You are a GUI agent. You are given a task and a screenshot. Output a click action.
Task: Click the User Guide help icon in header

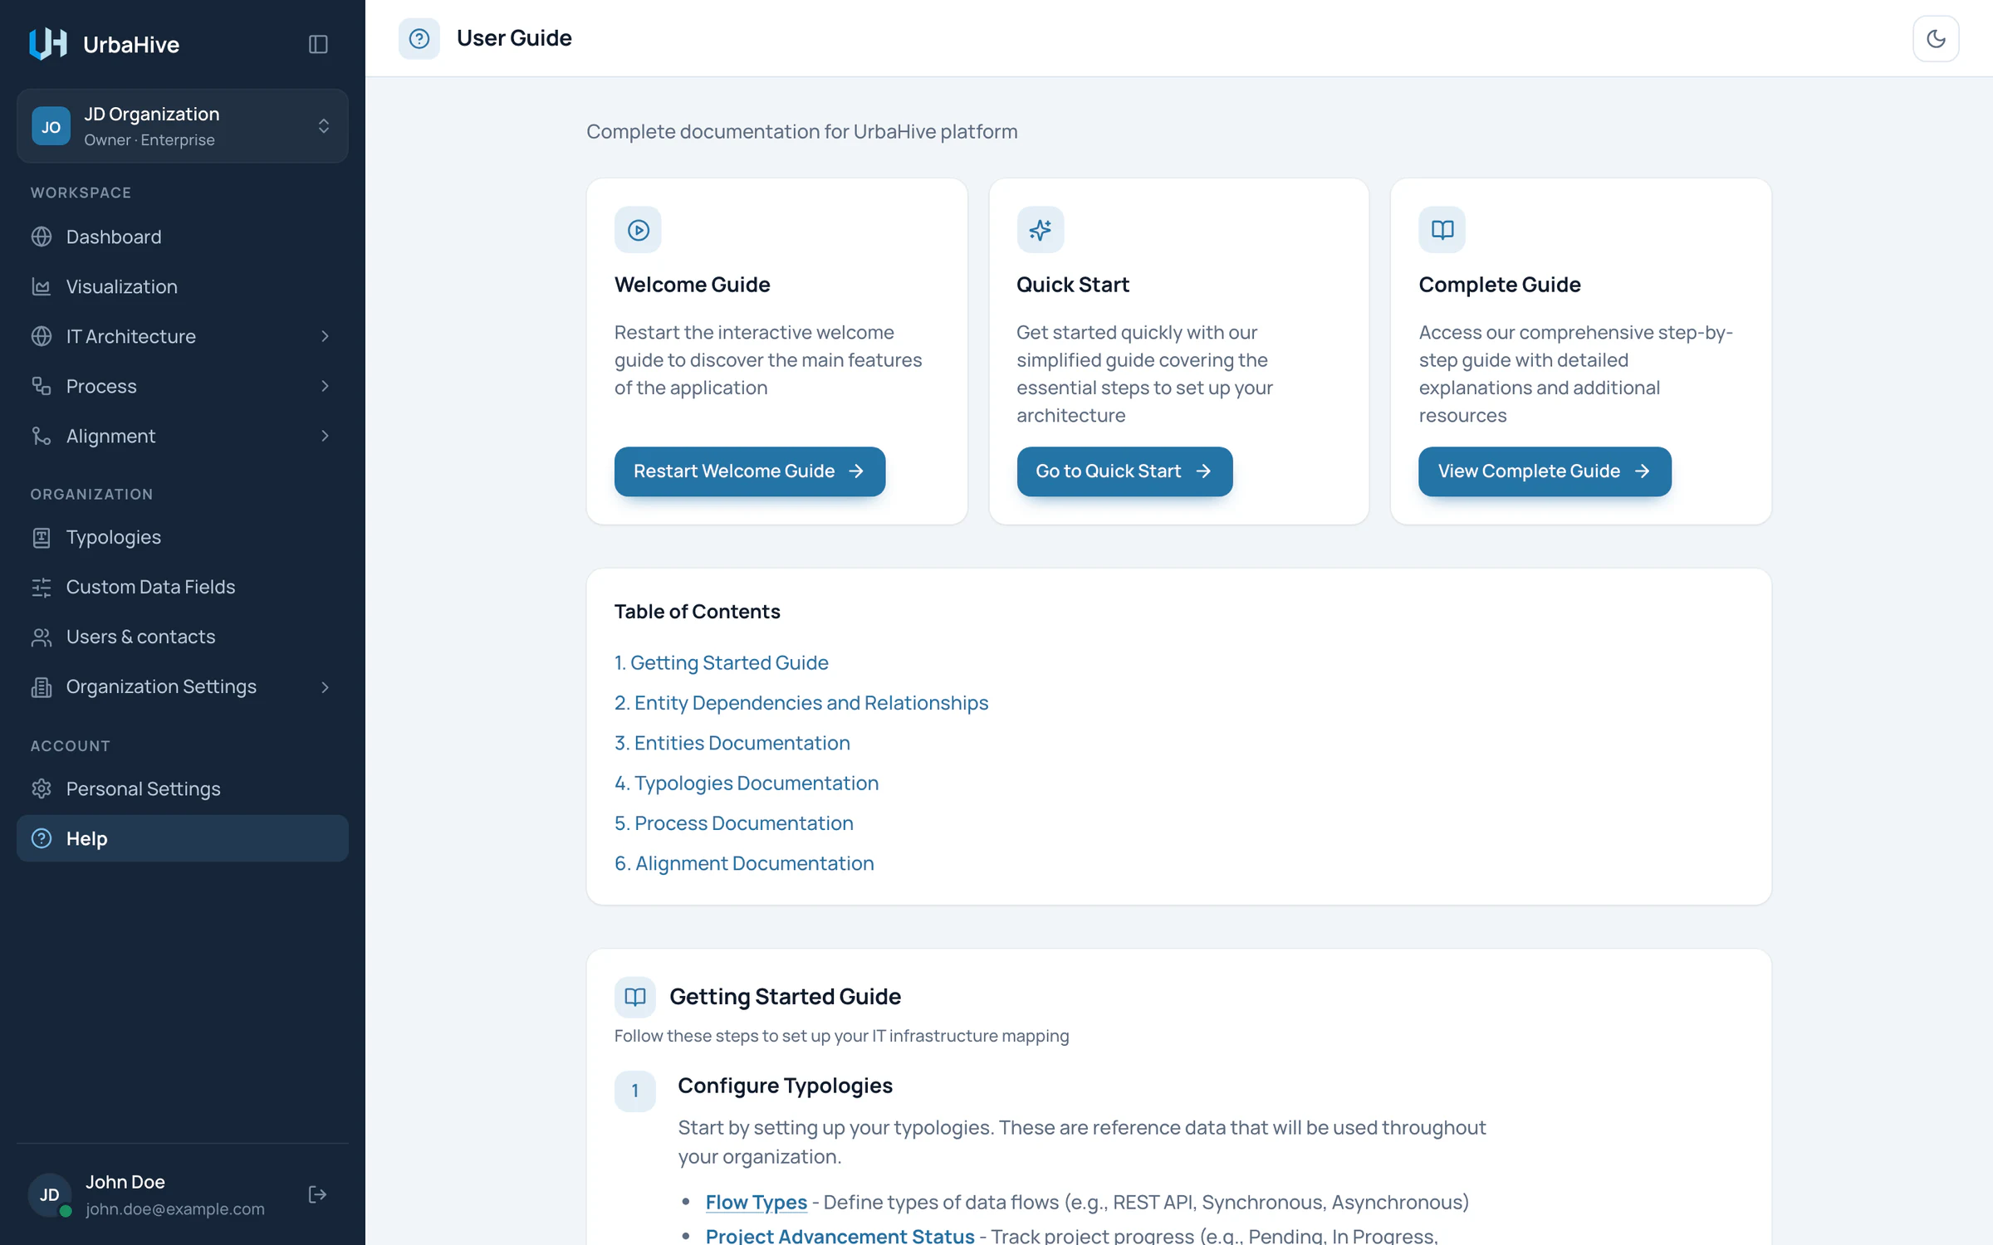419,38
